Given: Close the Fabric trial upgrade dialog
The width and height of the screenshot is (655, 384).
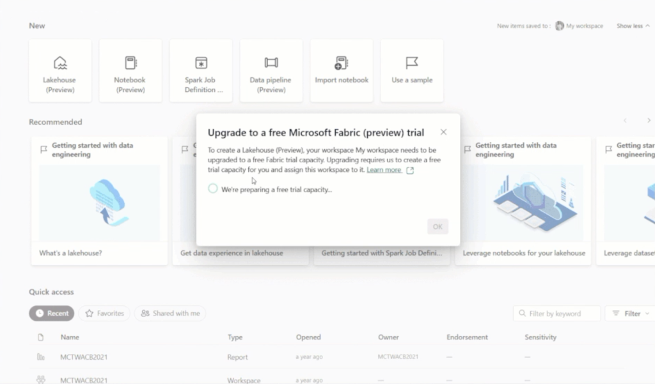Looking at the screenshot, I should pos(443,132).
